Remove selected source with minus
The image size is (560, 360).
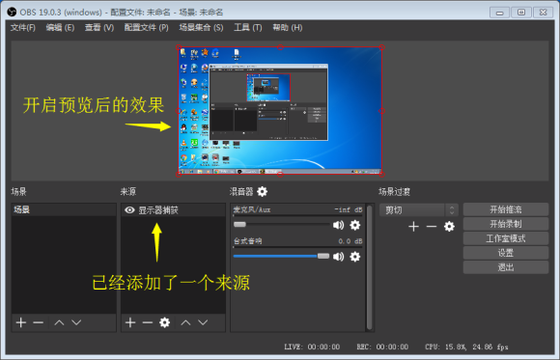coord(147,322)
